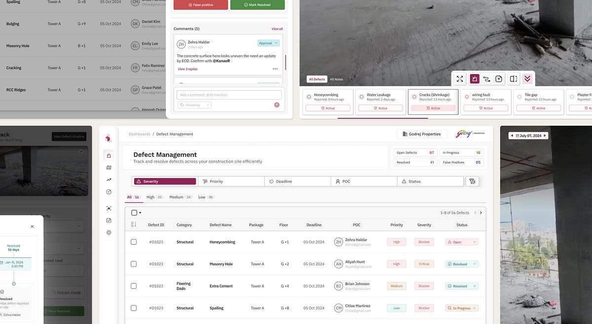
Task: Tick the checkbox for Masonry Hole row
Action: click(134, 264)
